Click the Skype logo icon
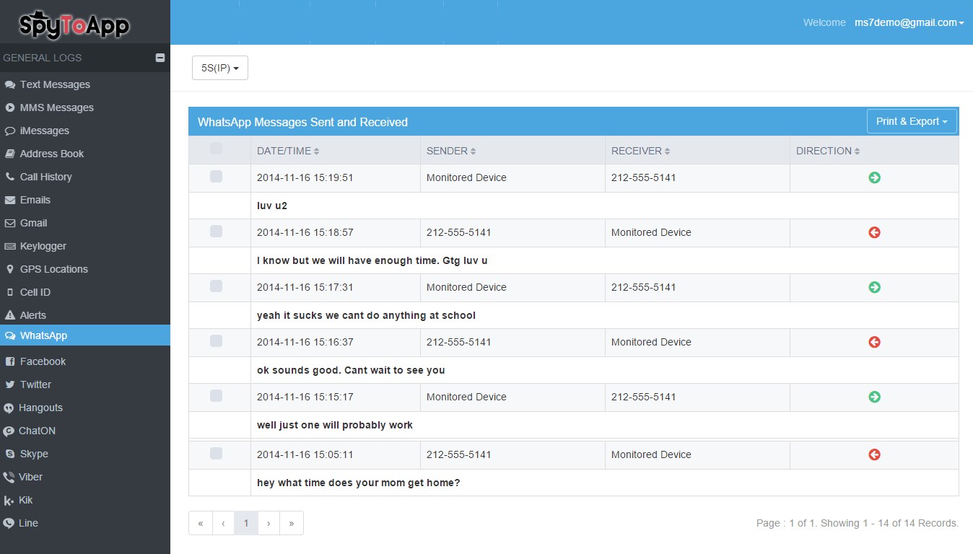This screenshot has height=554, width=973. [x=9, y=454]
